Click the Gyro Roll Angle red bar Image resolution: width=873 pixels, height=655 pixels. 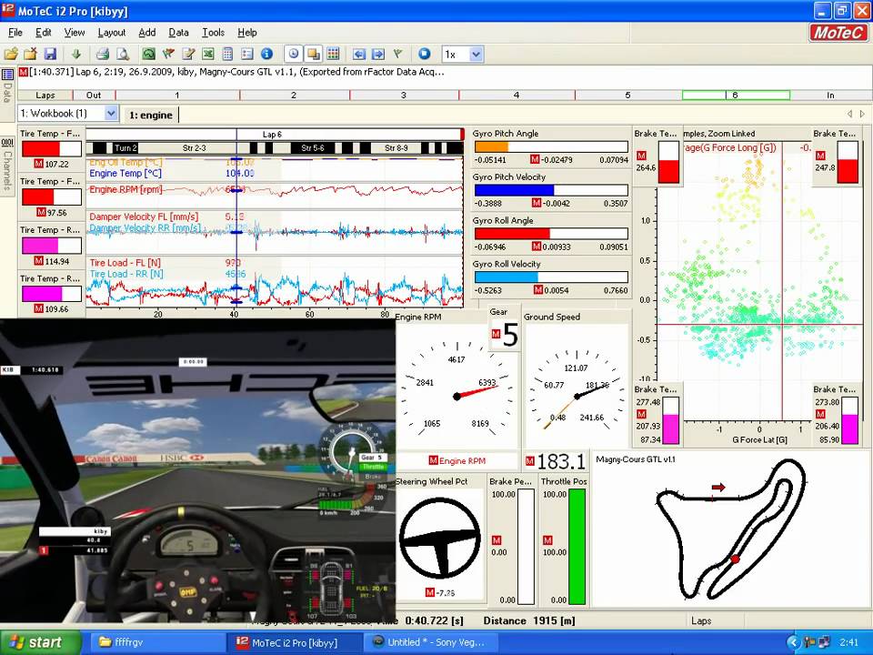pos(512,234)
